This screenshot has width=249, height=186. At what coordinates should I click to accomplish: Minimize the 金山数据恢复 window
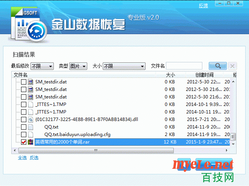[220, 3]
